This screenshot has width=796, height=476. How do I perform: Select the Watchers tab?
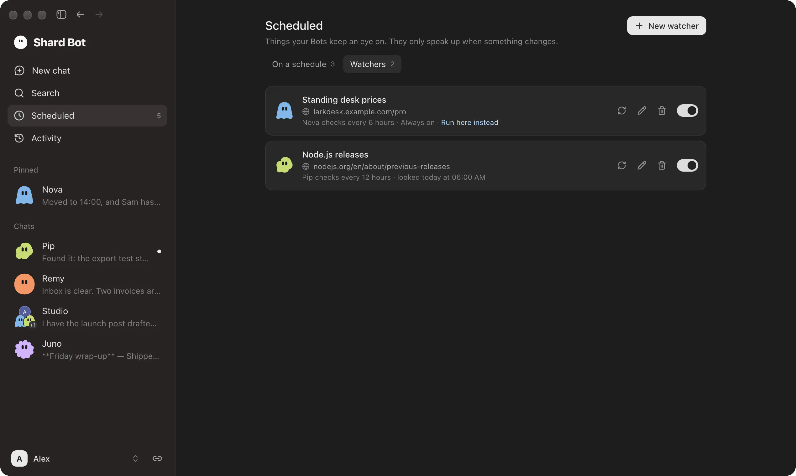(372, 64)
